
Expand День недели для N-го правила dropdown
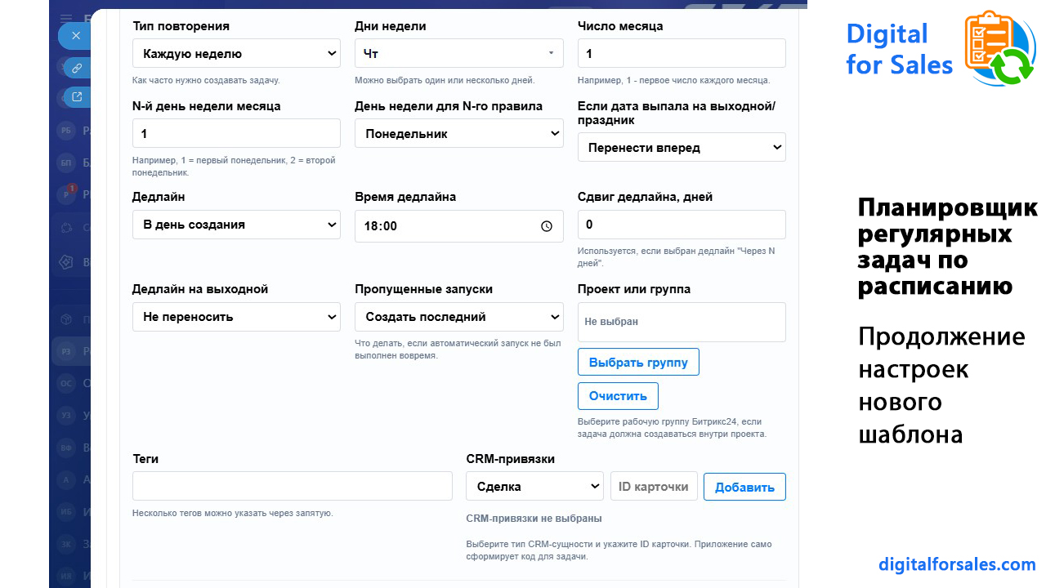pyautogui.click(x=459, y=134)
